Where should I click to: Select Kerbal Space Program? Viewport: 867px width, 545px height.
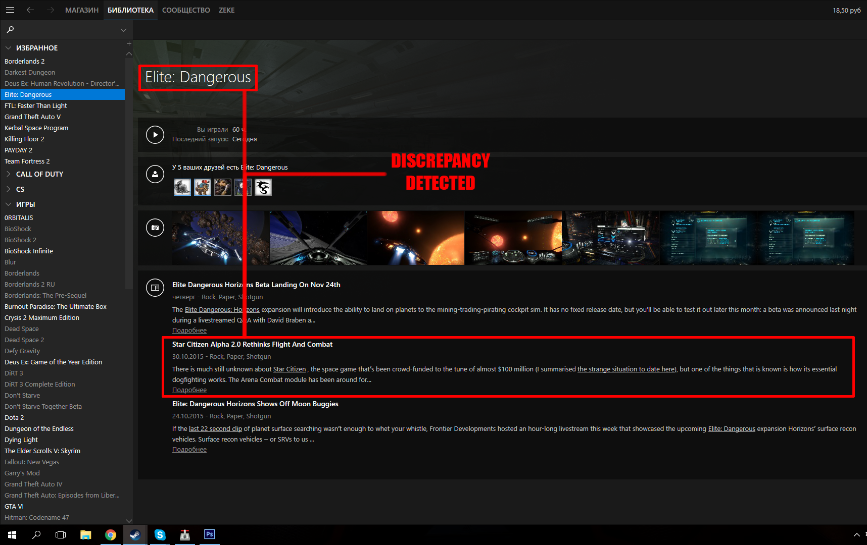pos(62,128)
